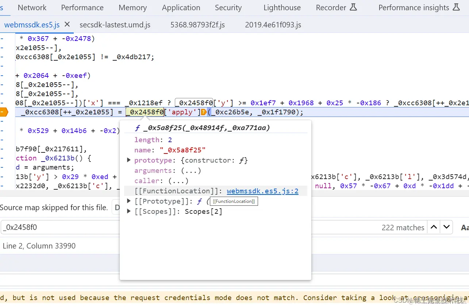Click the Line 2, Column 33990 status

[39, 246]
